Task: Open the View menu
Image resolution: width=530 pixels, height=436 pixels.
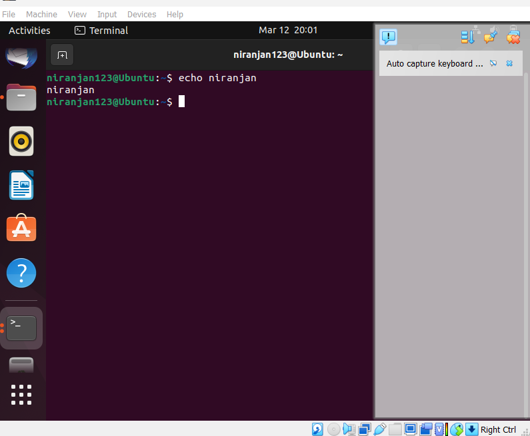Action: [x=77, y=15]
